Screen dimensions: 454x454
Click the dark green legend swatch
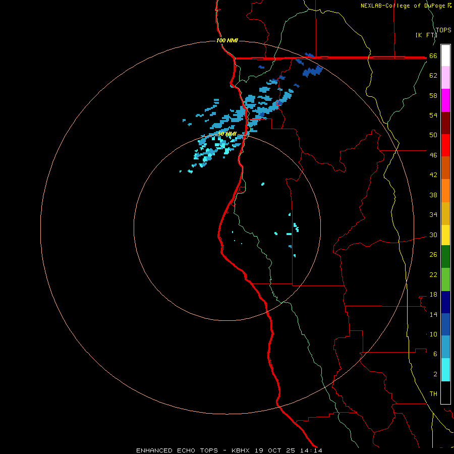445,257
